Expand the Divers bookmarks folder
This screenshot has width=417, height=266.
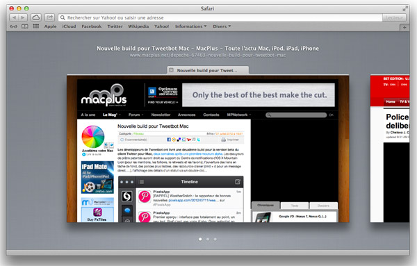pyautogui.click(x=222, y=26)
